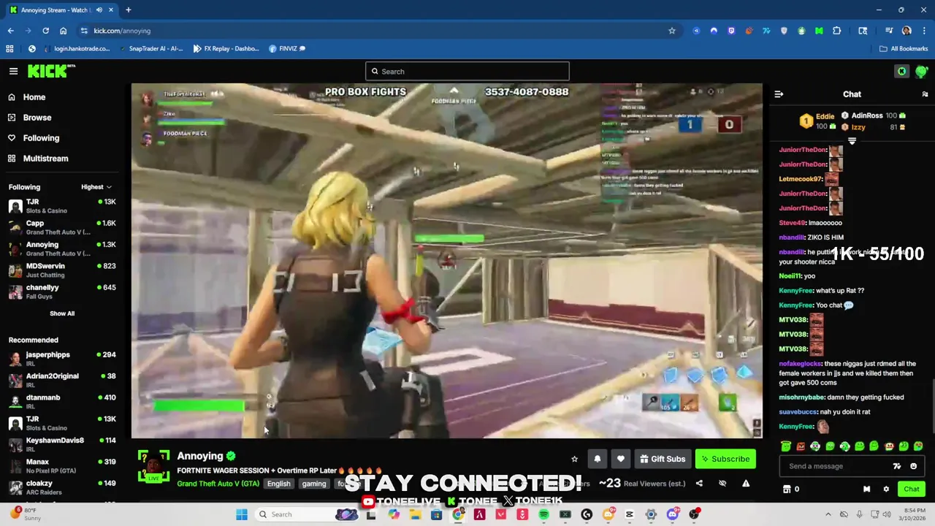The height and width of the screenshot is (526, 935).
Task: Click the English tag
Action: point(279,484)
